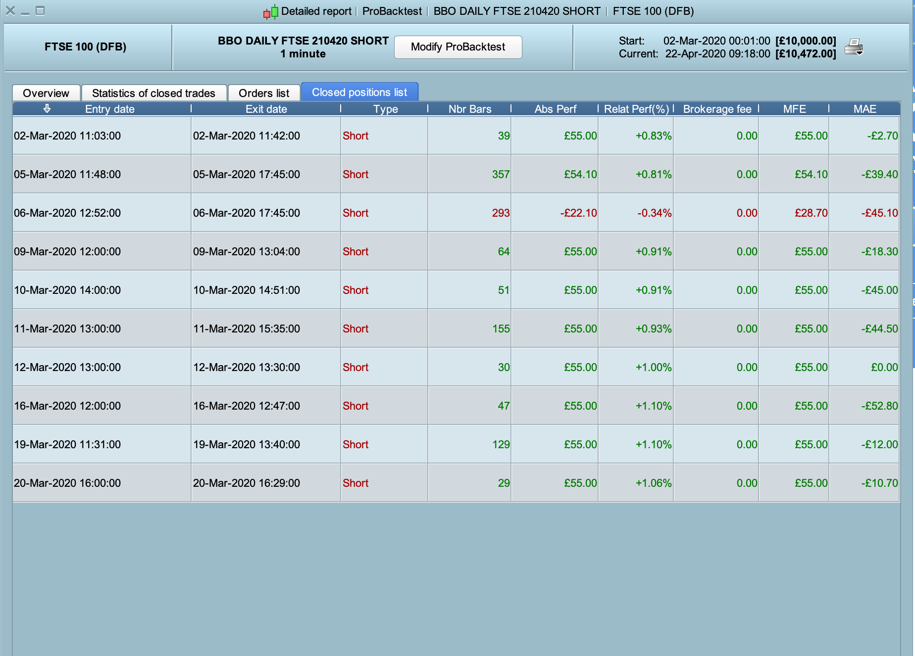
Task: Click the MAE value -£2.70
Action: pos(882,136)
